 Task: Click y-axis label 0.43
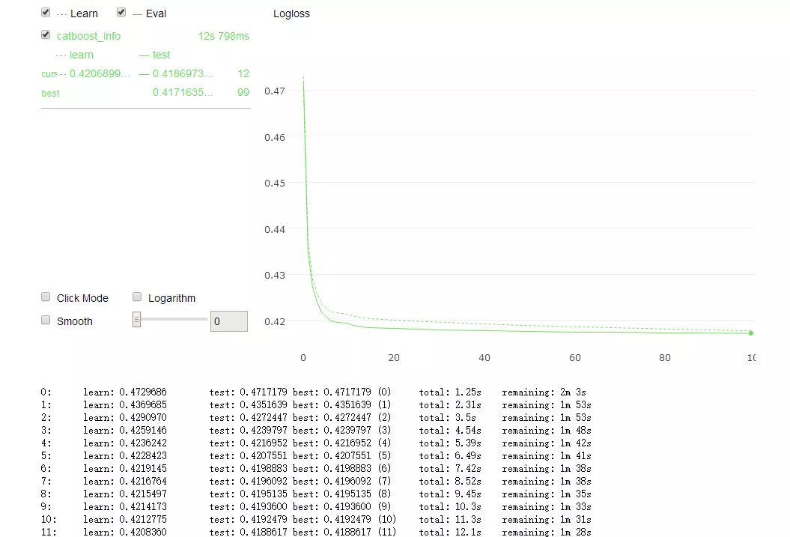(275, 276)
